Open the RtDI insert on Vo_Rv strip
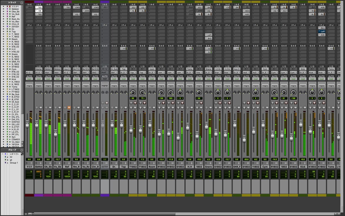Viewport: 345px width, 216px height. point(86,7)
